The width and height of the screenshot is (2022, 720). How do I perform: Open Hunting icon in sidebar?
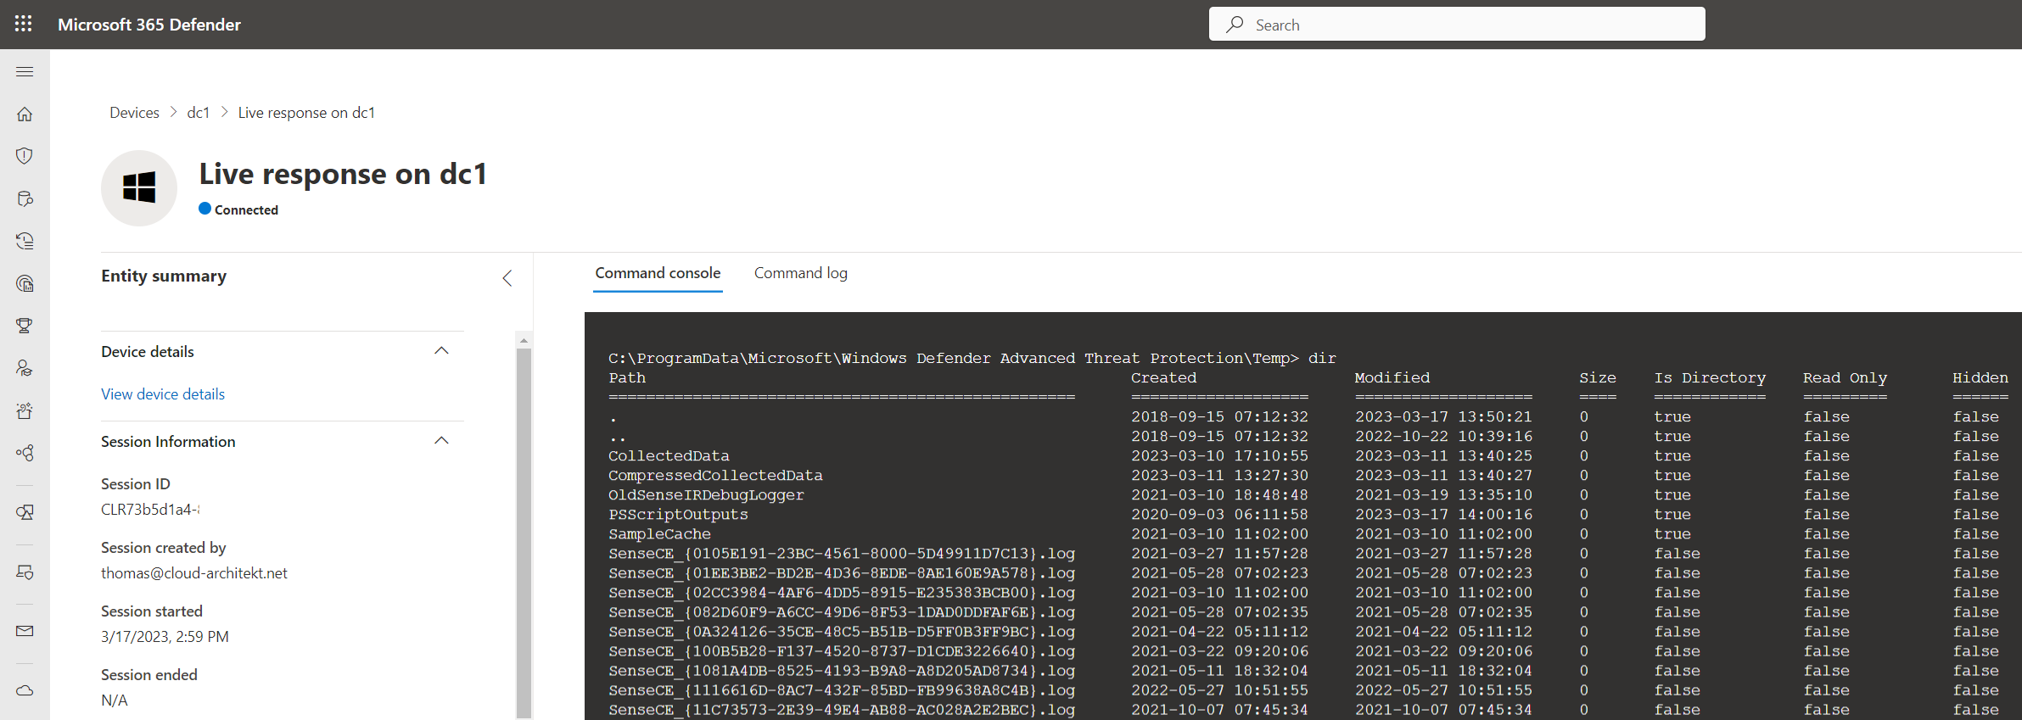(25, 198)
